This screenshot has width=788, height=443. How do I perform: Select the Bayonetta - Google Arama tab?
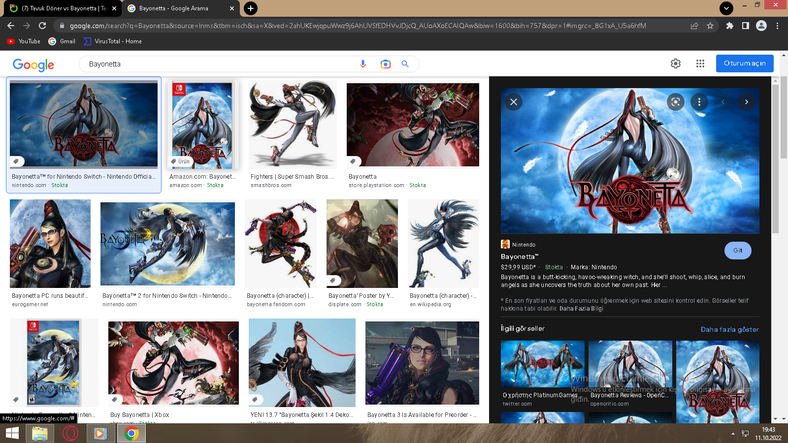pyautogui.click(x=179, y=8)
